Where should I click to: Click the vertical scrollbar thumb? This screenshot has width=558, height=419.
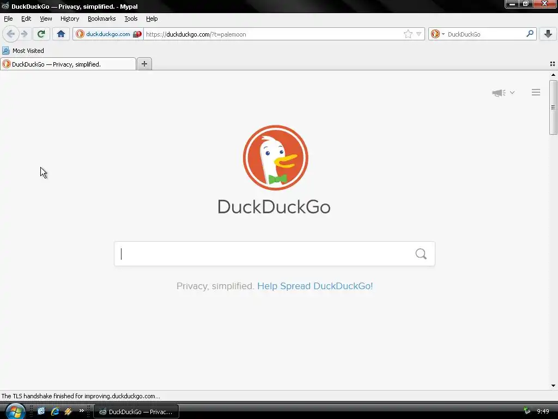(x=553, y=107)
